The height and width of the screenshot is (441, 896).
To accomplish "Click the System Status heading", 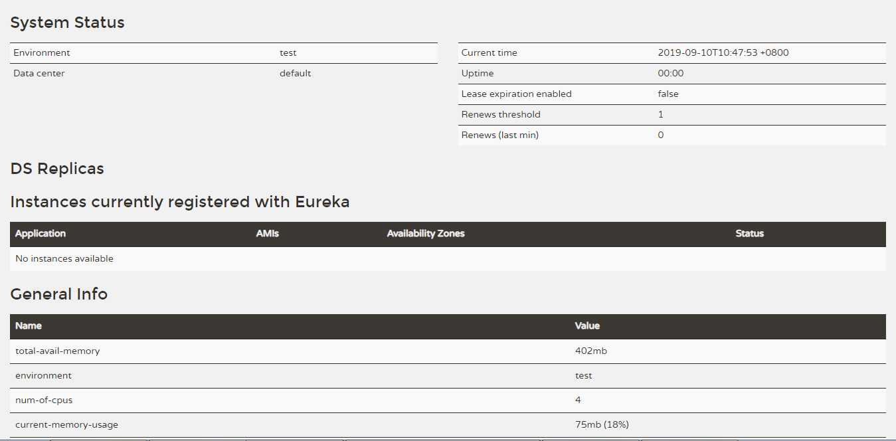I will 67,23.
